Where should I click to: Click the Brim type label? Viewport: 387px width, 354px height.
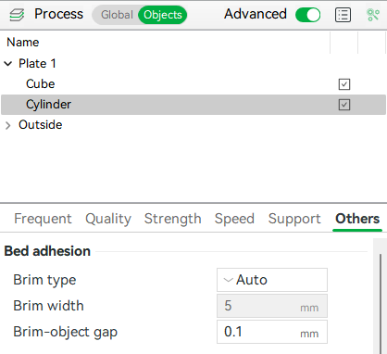click(x=44, y=280)
